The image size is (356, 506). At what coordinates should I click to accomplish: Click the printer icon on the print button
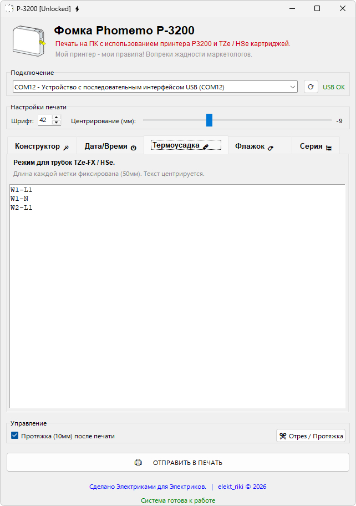pyautogui.click(x=138, y=462)
